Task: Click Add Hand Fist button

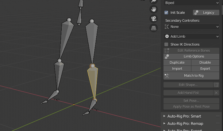Action: [x=188, y=93]
